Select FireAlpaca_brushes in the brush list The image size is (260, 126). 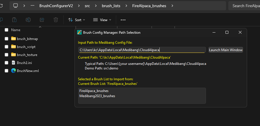94,91
